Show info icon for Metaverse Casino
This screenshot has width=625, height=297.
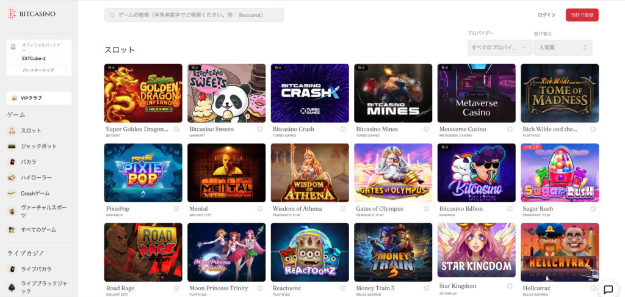click(x=510, y=129)
